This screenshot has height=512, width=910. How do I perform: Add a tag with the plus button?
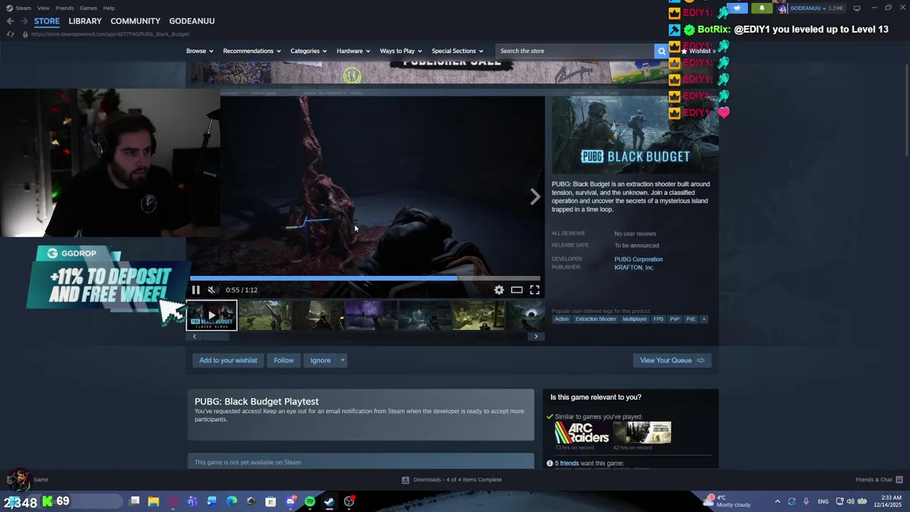point(704,319)
